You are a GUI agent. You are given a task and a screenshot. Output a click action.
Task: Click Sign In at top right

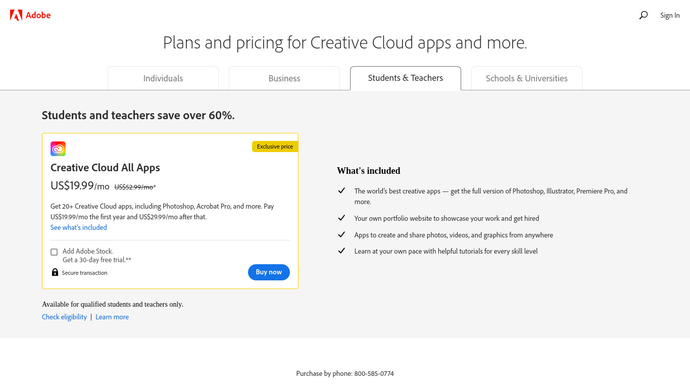[x=670, y=15]
